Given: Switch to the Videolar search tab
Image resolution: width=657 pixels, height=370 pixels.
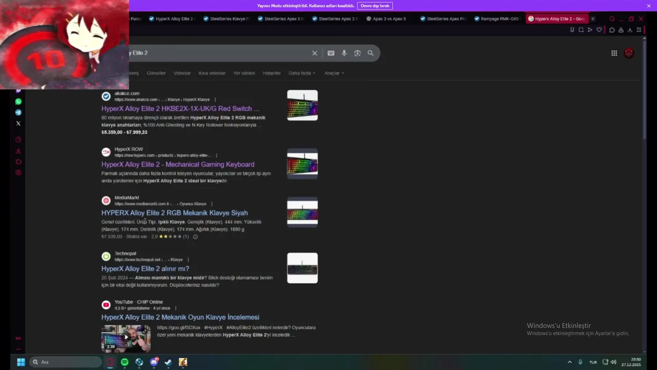Looking at the screenshot, I should tap(182, 73).
